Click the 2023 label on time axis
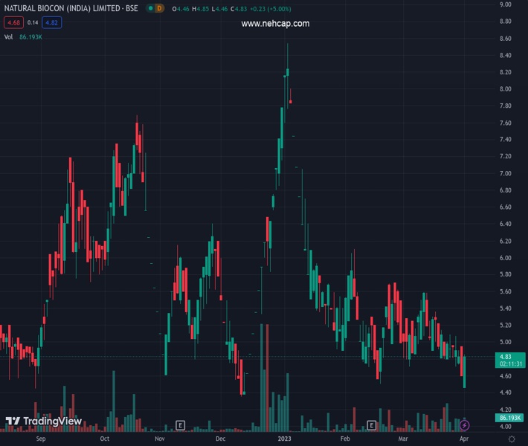Screen dimensions: 528x446 point(285,439)
